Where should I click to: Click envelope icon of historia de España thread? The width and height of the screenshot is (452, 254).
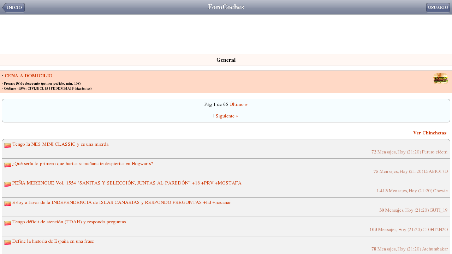[x=8, y=242]
